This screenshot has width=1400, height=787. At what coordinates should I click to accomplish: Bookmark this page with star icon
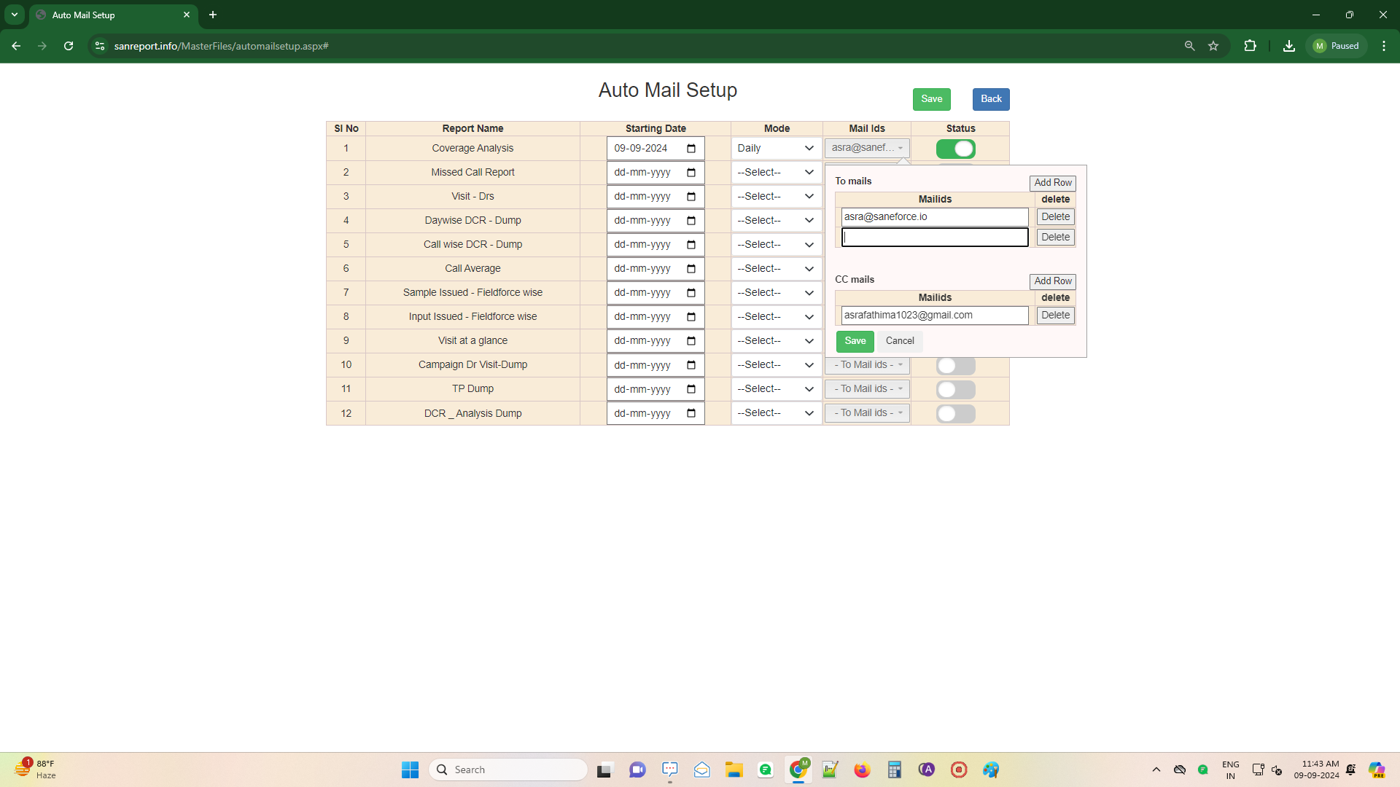(x=1213, y=46)
